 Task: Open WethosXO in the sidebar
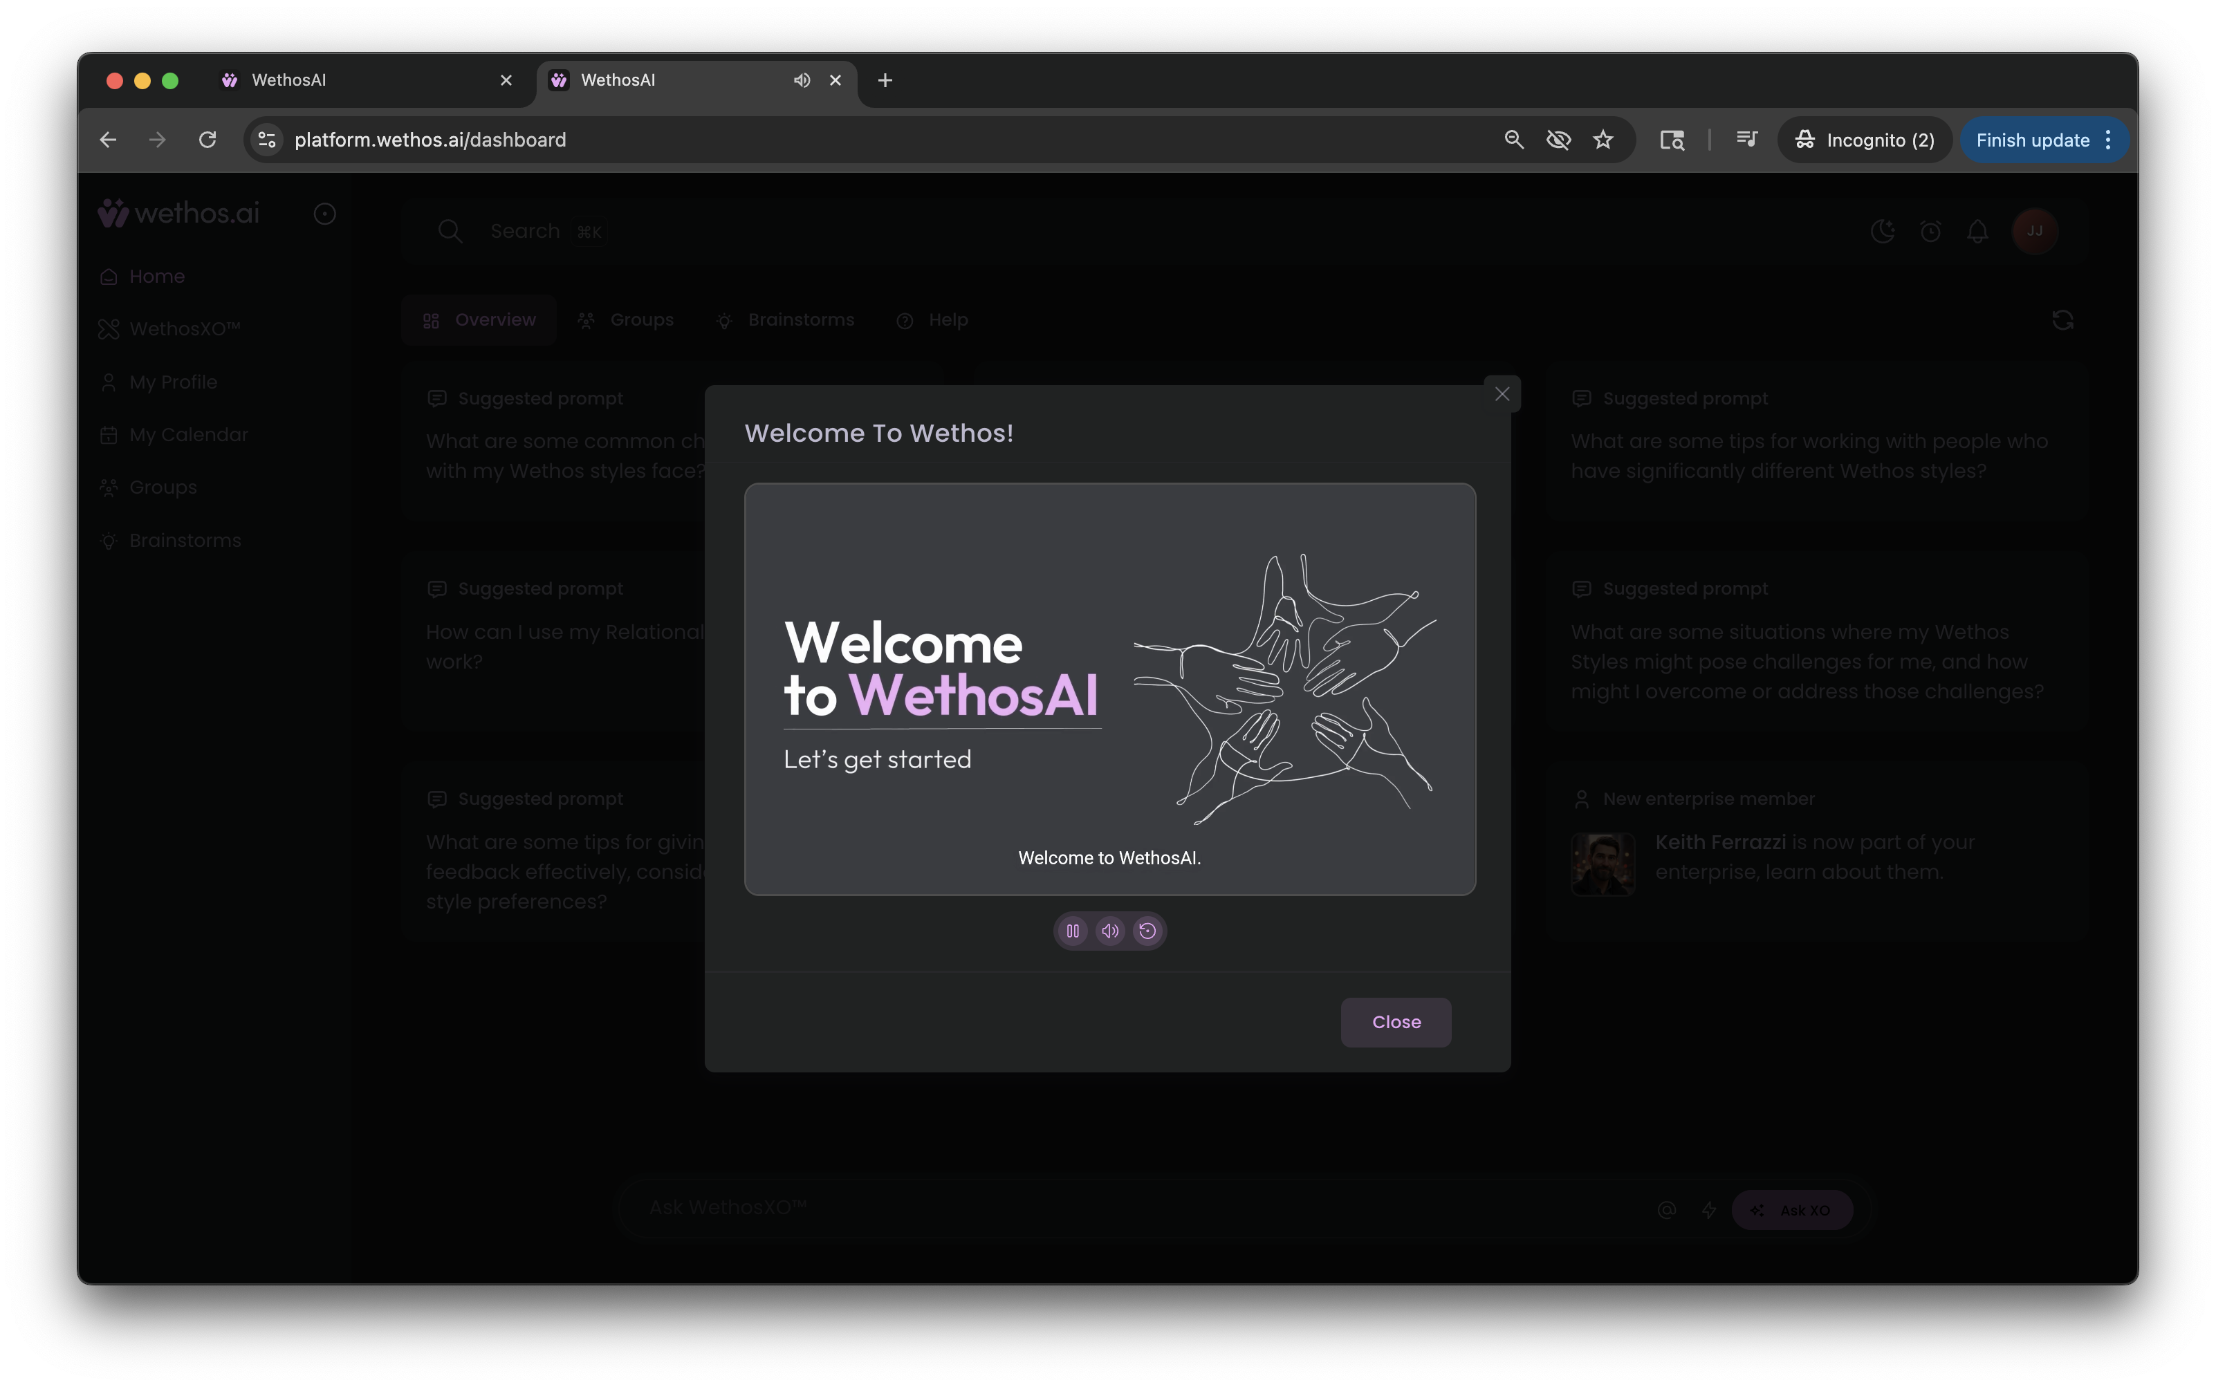[169, 328]
